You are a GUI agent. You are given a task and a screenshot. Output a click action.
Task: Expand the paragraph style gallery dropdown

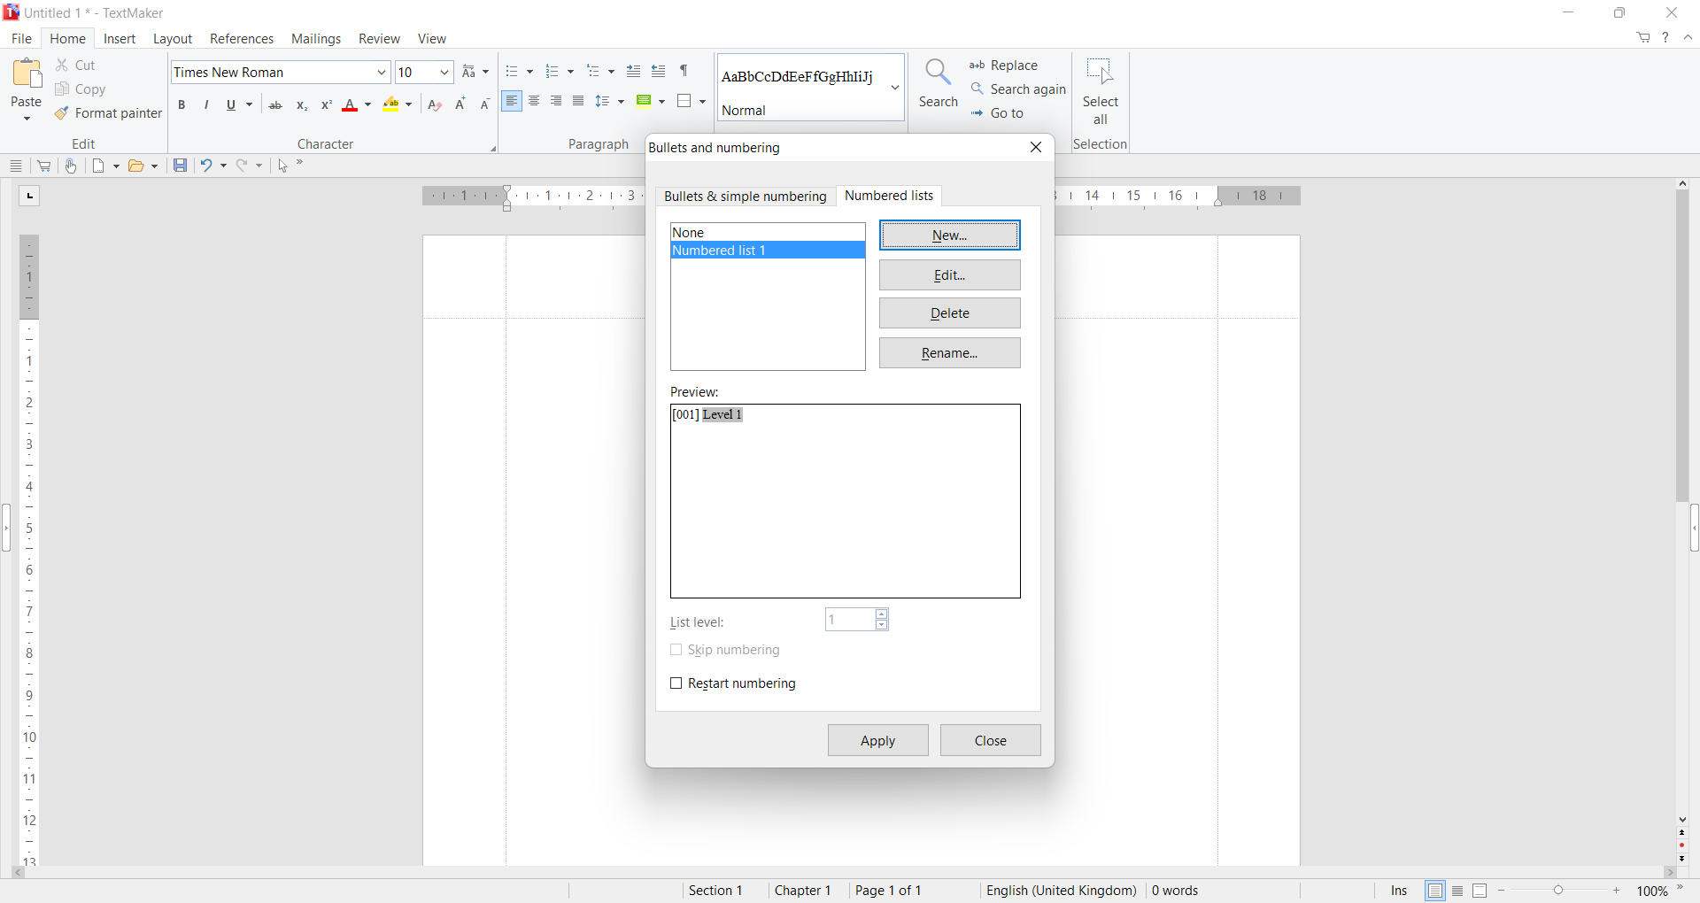[x=895, y=89]
